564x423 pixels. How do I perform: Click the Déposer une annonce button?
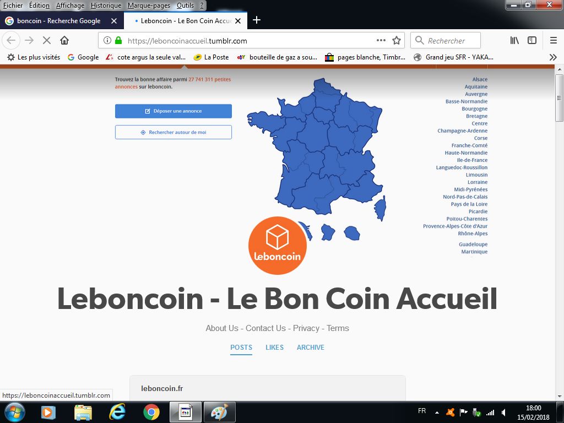[x=173, y=111]
